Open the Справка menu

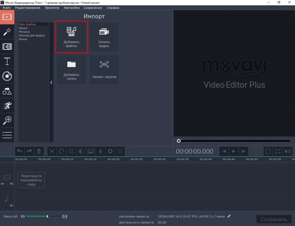point(113,8)
